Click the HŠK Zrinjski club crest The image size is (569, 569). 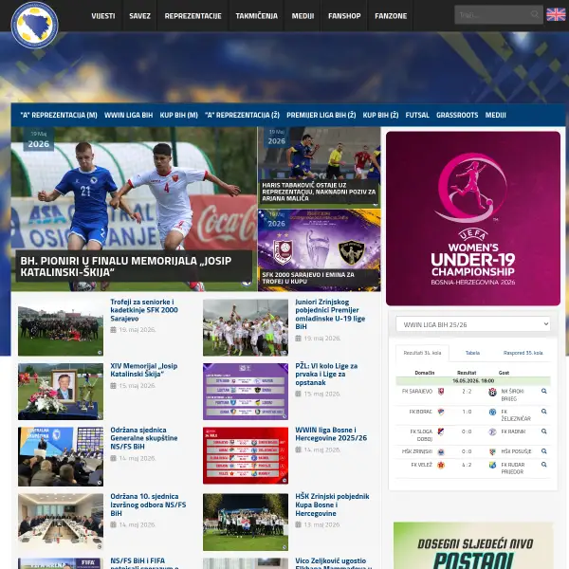441,451
